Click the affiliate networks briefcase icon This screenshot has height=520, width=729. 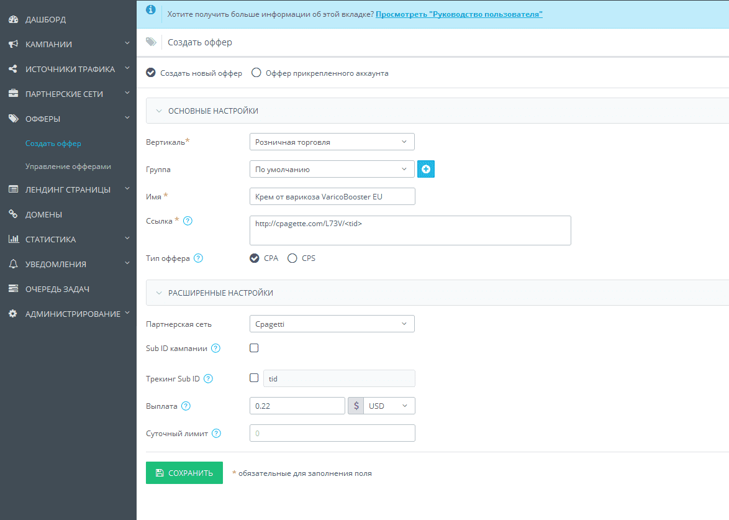pyautogui.click(x=13, y=93)
